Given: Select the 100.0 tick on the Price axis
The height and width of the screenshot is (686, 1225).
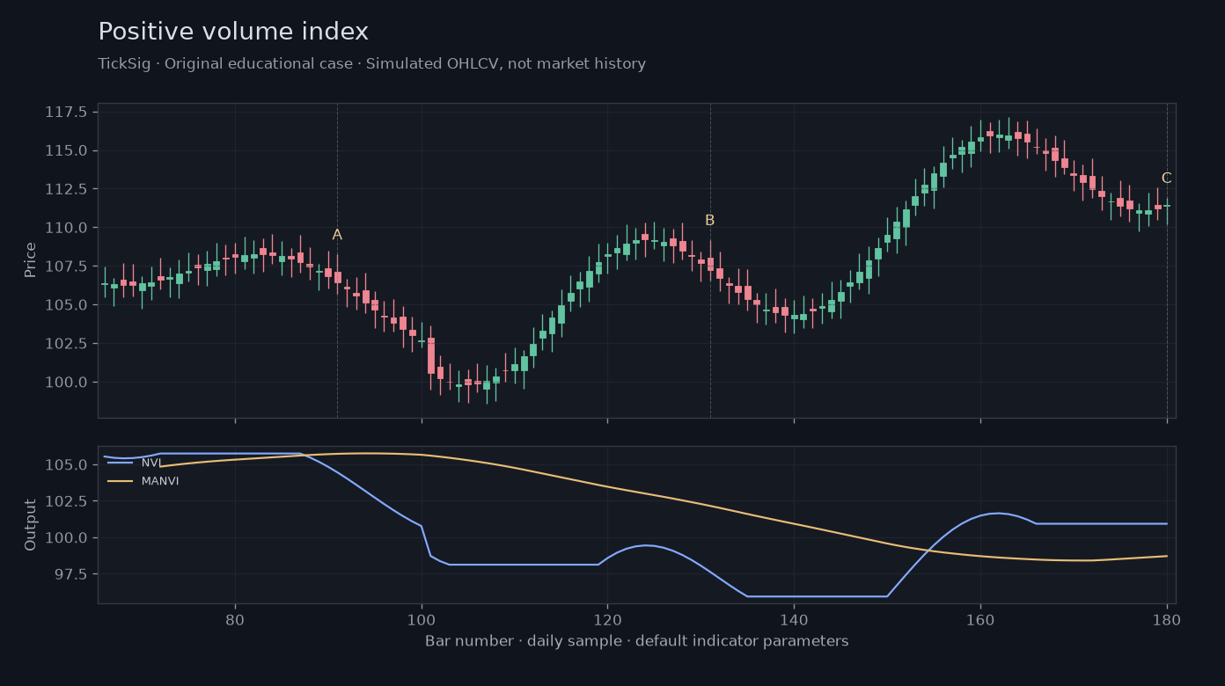Looking at the screenshot, I should click(66, 383).
